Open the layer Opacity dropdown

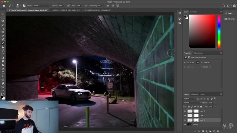tap(214, 103)
